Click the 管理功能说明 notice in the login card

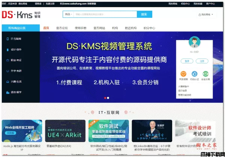point(184,95)
